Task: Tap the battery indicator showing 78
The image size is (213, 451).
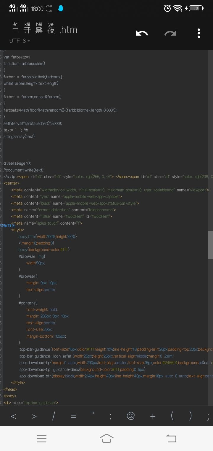Action: (196, 8)
